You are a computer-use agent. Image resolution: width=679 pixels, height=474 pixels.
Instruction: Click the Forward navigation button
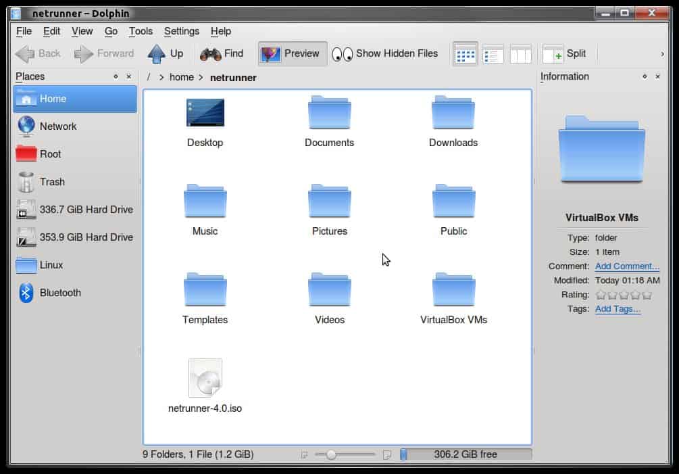point(104,53)
